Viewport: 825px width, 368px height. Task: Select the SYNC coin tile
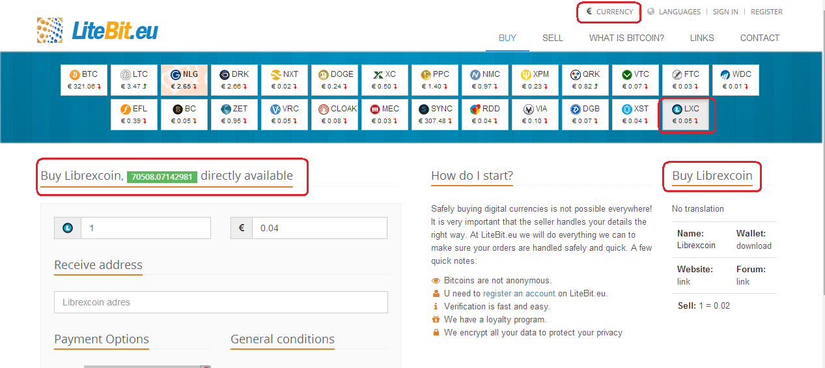[435, 115]
